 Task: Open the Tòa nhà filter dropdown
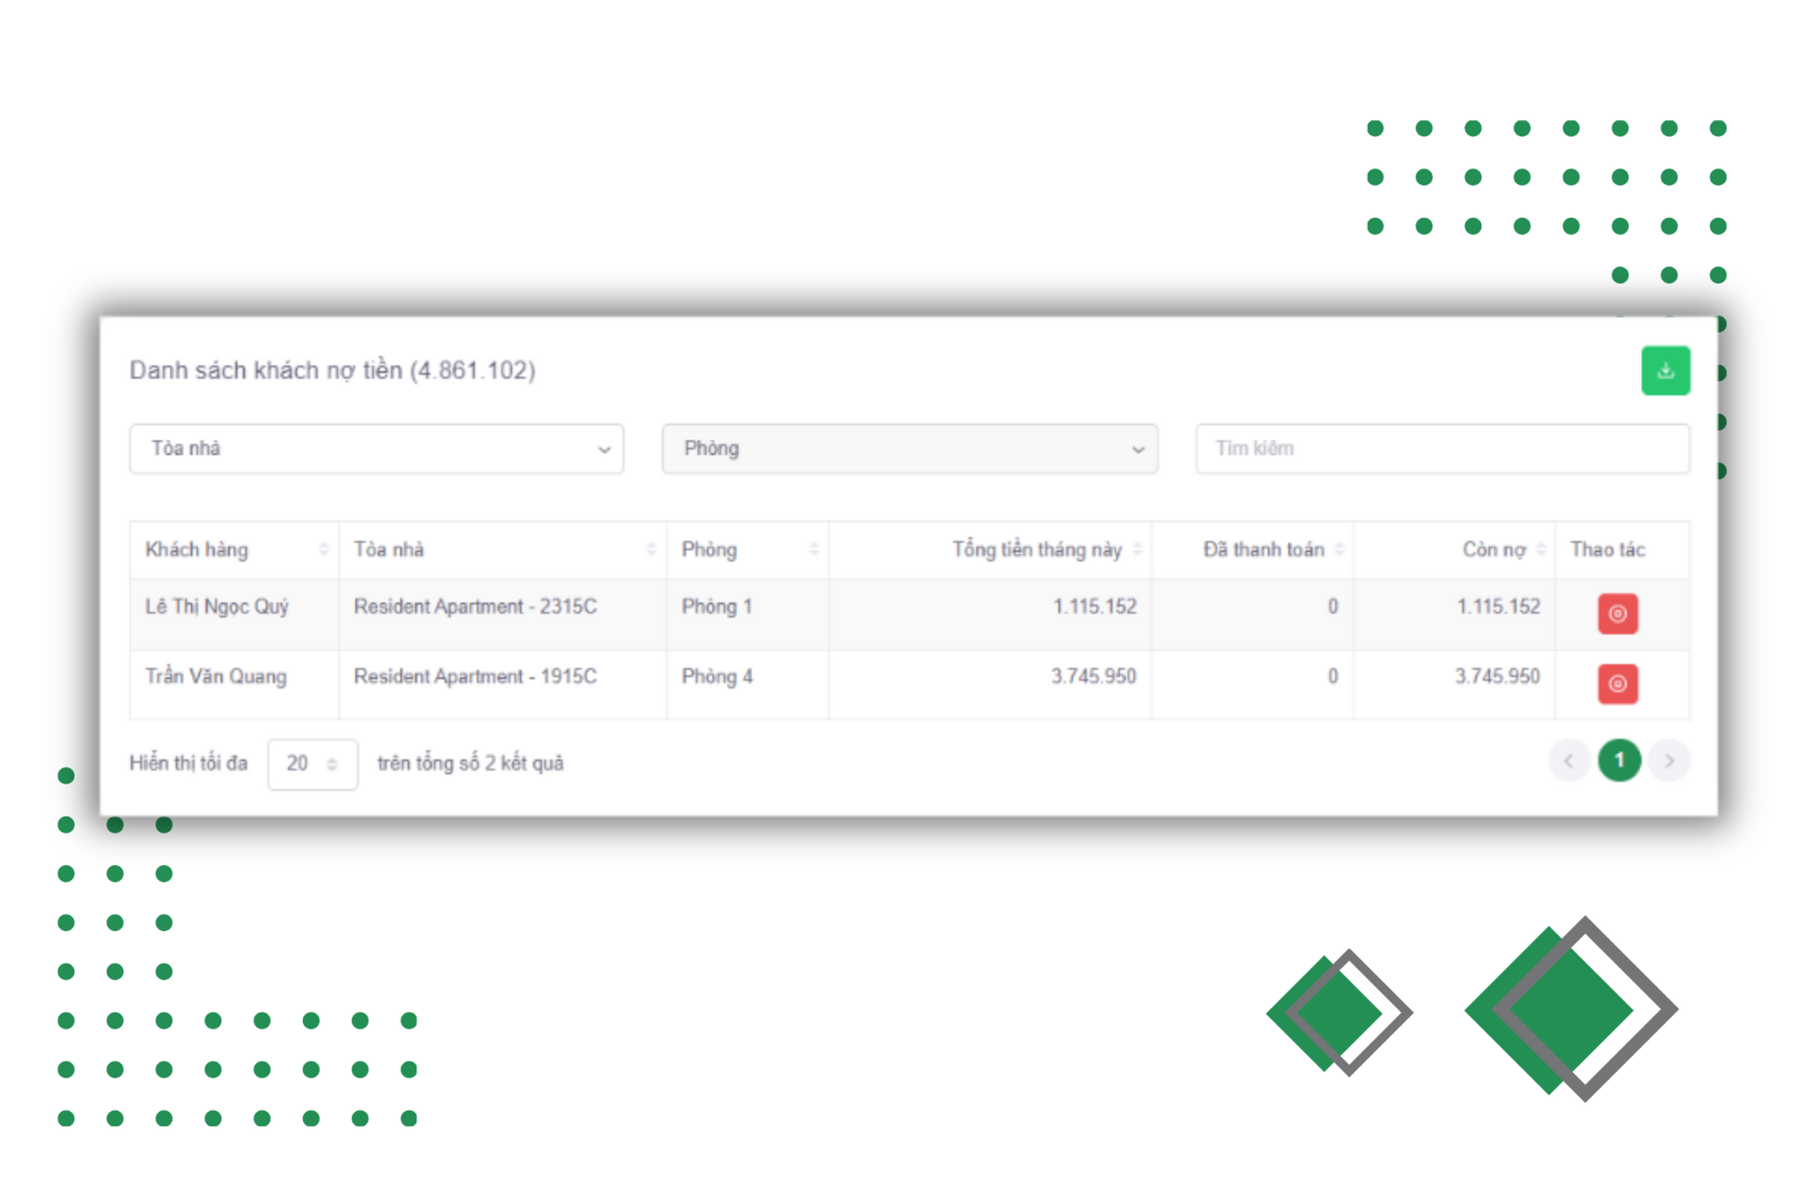pyautogui.click(x=376, y=449)
